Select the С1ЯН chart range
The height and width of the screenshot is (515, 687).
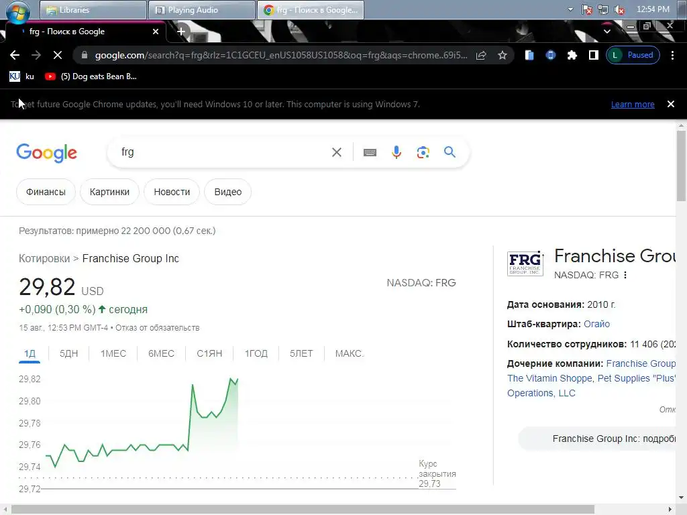[209, 353]
